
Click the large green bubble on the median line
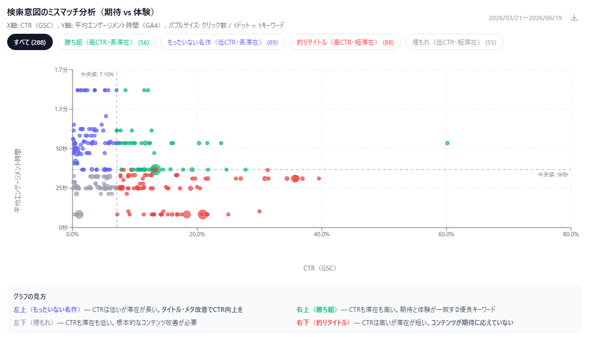(x=155, y=170)
